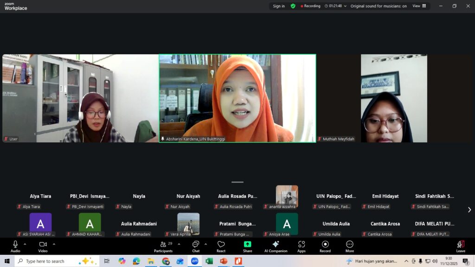Open the AI Companion

[276, 246]
